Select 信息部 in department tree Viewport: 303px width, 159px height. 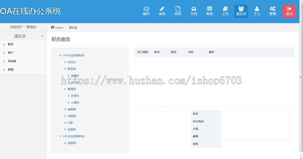pyautogui.click(x=72, y=143)
